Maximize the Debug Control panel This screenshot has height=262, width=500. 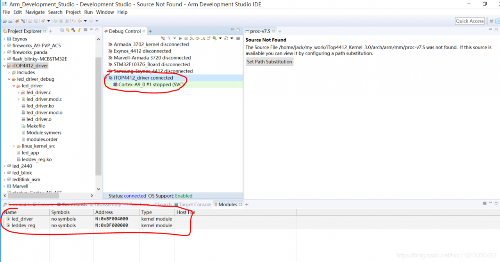coord(238,30)
